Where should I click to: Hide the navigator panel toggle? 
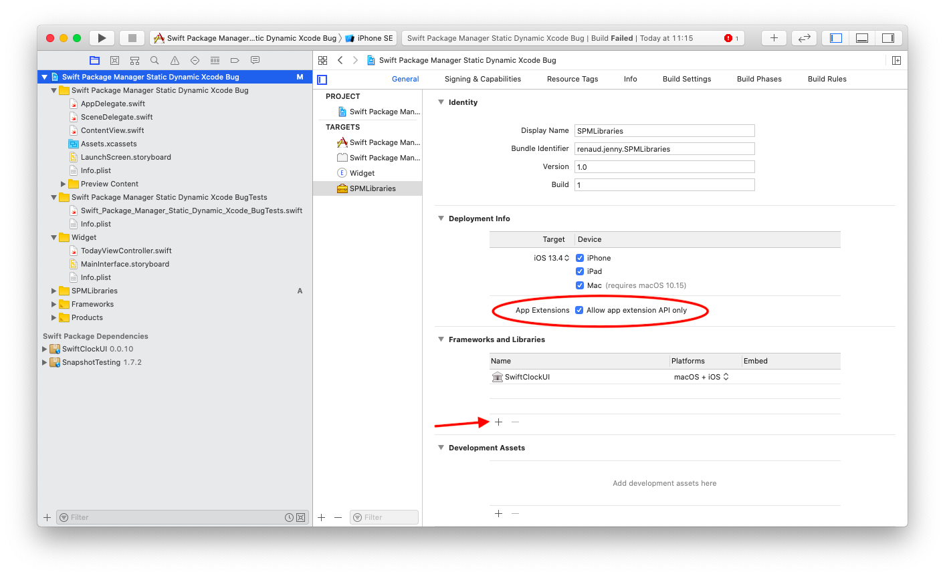pyautogui.click(x=836, y=38)
